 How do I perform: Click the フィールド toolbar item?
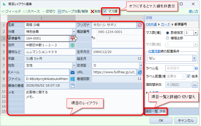[x=11, y=11]
